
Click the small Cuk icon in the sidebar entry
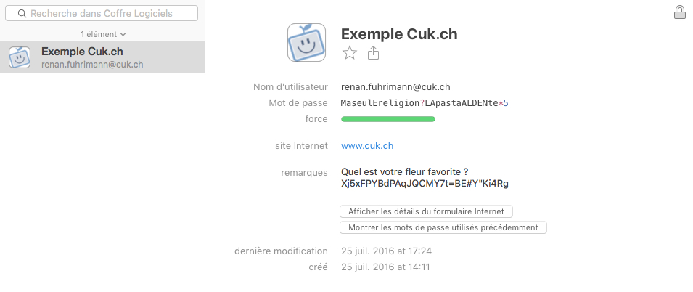click(x=20, y=57)
